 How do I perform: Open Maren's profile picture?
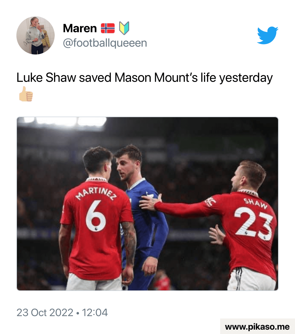coord(36,35)
